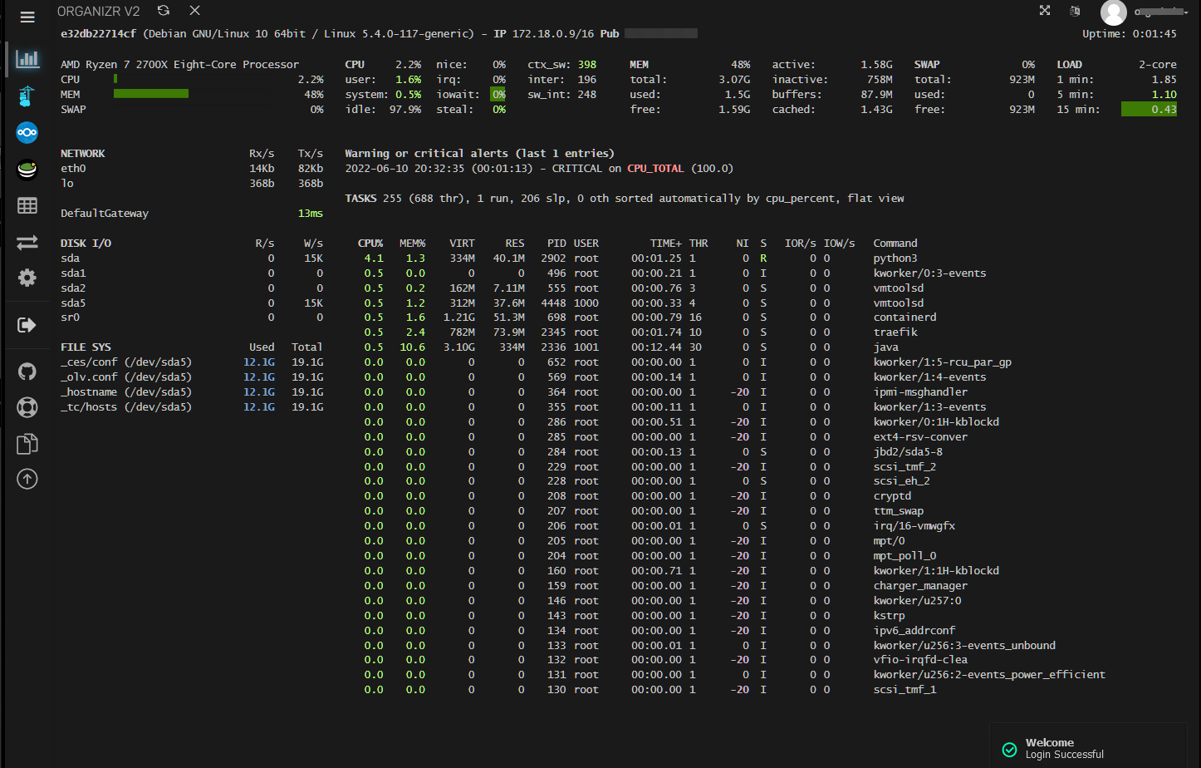
Task: Open the settings gear in sidebar
Action: (x=27, y=278)
